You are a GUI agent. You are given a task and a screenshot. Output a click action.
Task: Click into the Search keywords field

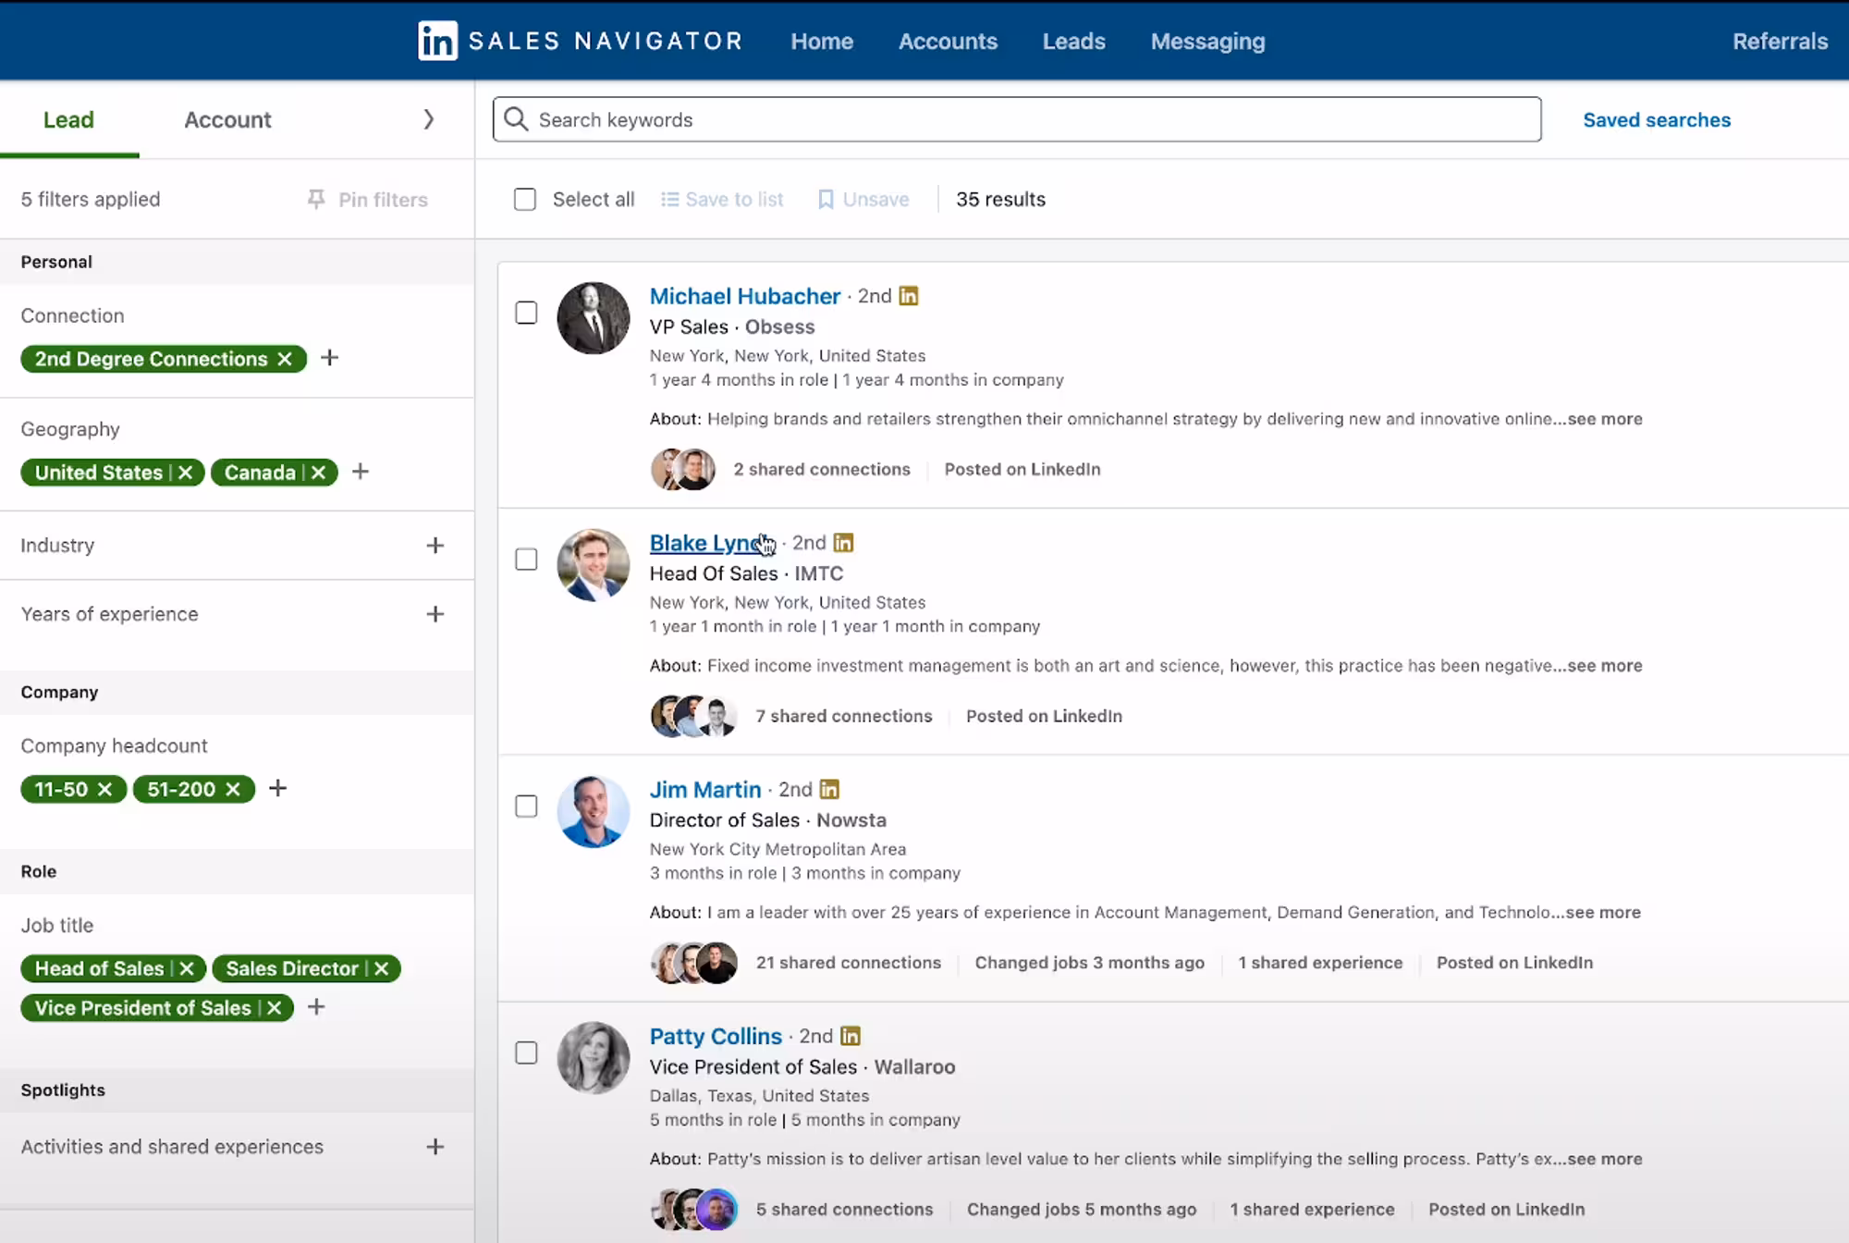coord(1017,119)
